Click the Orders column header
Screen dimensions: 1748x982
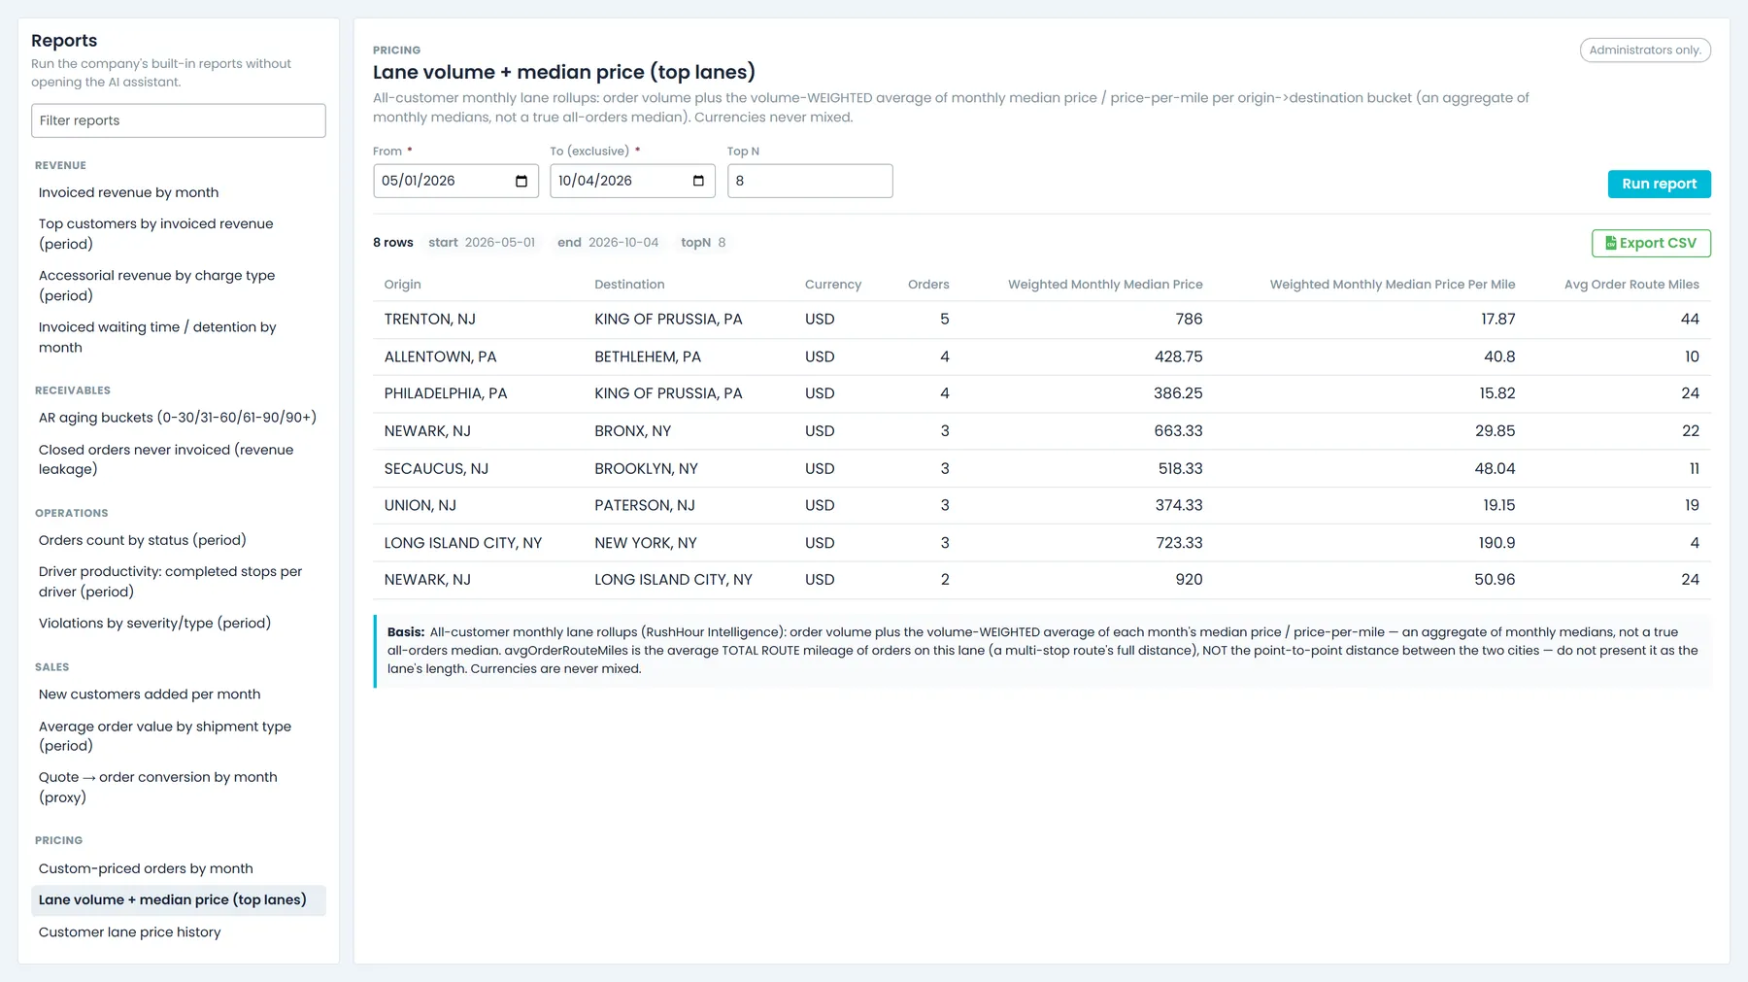928,285
